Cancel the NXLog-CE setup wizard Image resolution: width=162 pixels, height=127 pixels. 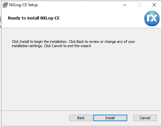(145, 118)
